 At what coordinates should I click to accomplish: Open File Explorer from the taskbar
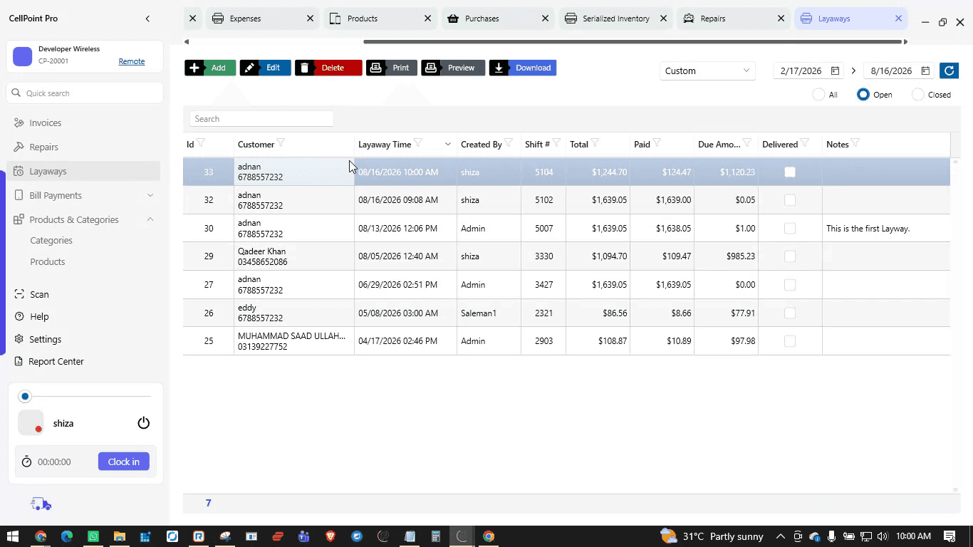[x=120, y=536]
